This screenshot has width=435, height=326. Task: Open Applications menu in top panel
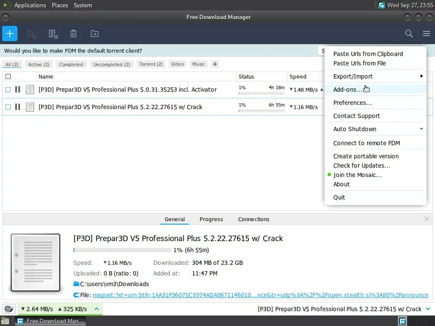[30, 5]
